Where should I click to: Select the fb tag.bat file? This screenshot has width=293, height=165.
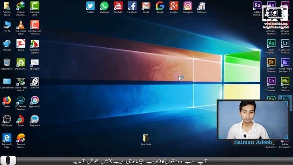point(35,63)
